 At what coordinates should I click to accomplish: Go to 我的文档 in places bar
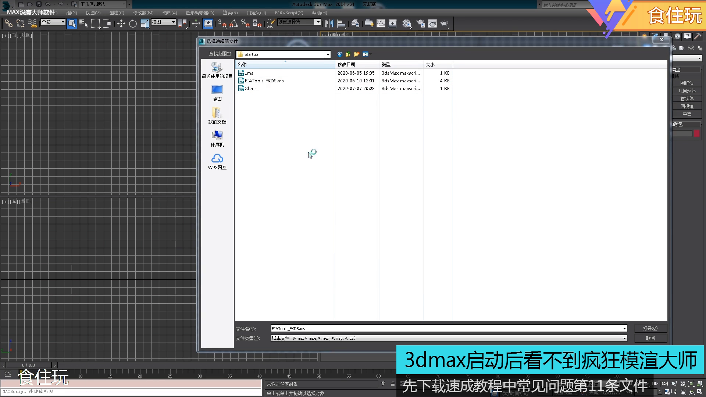click(x=217, y=116)
